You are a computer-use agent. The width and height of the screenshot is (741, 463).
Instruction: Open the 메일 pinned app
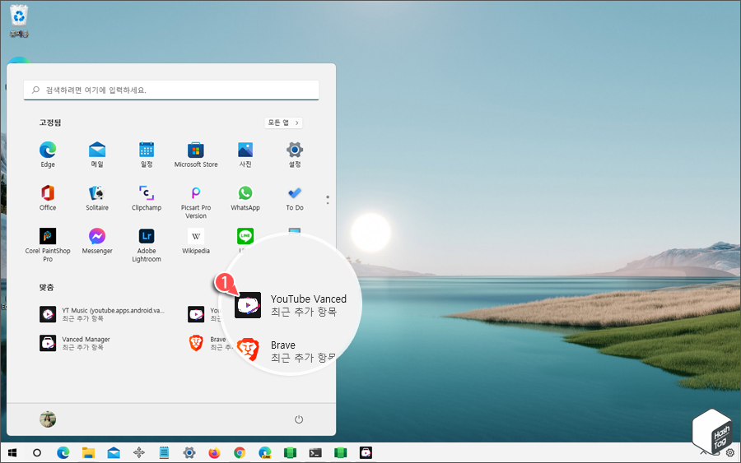[97, 155]
